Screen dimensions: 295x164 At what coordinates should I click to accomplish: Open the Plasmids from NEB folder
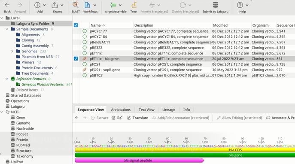tap(37, 57)
